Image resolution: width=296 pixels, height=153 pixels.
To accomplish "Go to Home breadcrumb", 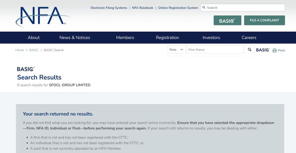I will coord(20,50).
